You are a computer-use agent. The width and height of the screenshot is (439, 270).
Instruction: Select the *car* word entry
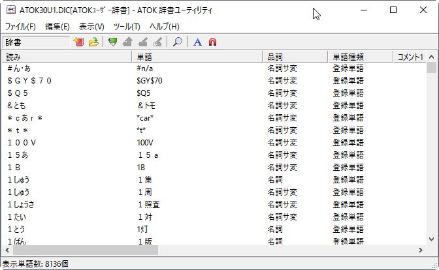tap(145, 118)
